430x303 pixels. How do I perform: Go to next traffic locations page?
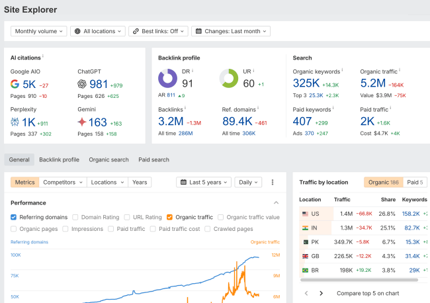click(x=322, y=293)
